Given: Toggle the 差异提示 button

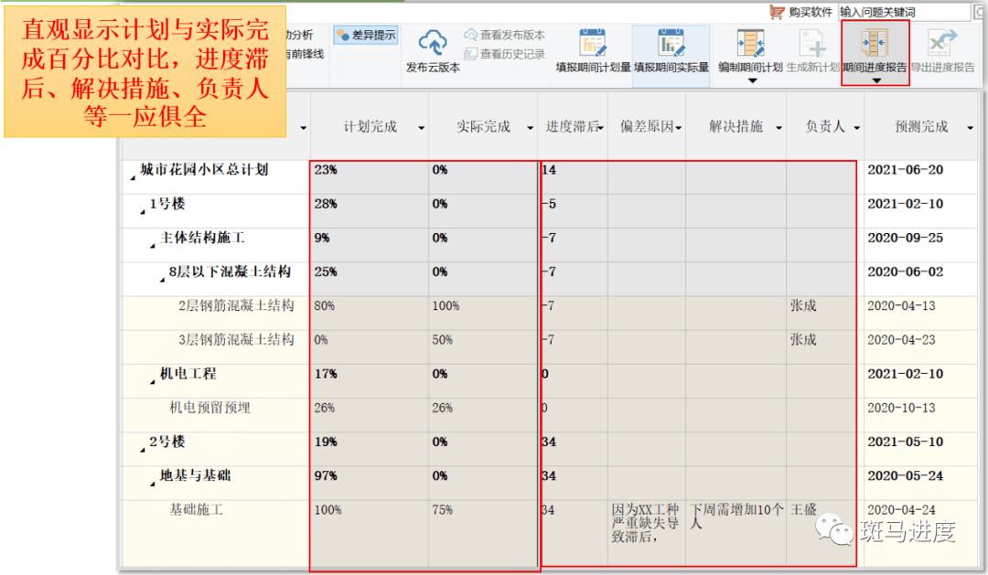Looking at the screenshot, I should (366, 36).
